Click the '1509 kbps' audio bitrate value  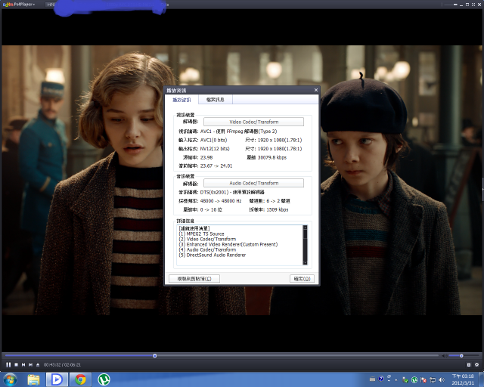tap(278, 209)
